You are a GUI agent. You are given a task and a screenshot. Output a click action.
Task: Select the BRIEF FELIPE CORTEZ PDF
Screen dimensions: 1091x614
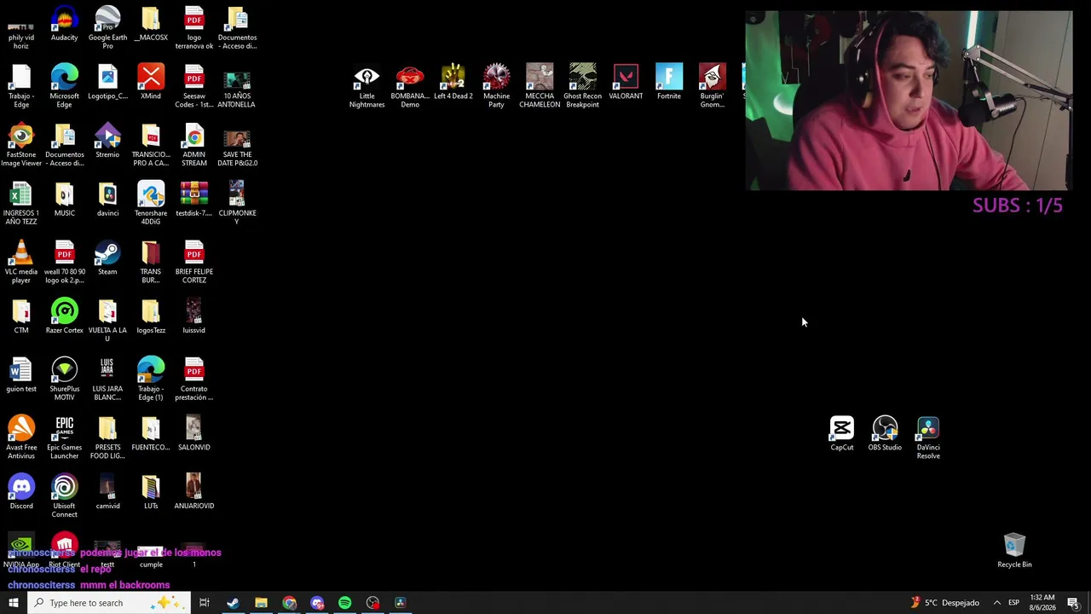click(193, 263)
